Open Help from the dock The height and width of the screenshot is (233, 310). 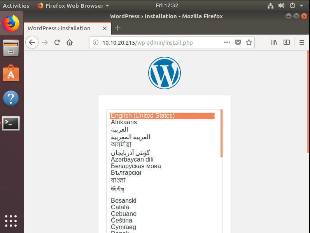pos(11,98)
